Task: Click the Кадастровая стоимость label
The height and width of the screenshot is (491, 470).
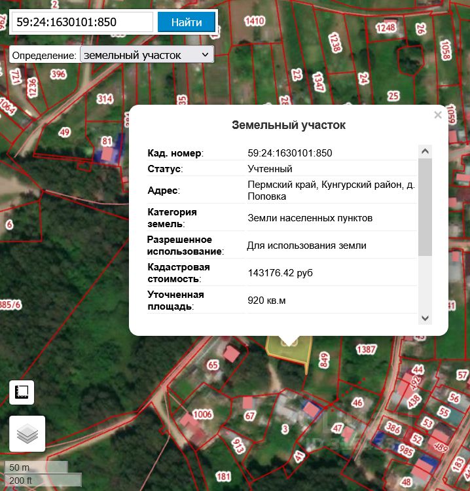Action: tap(179, 273)
